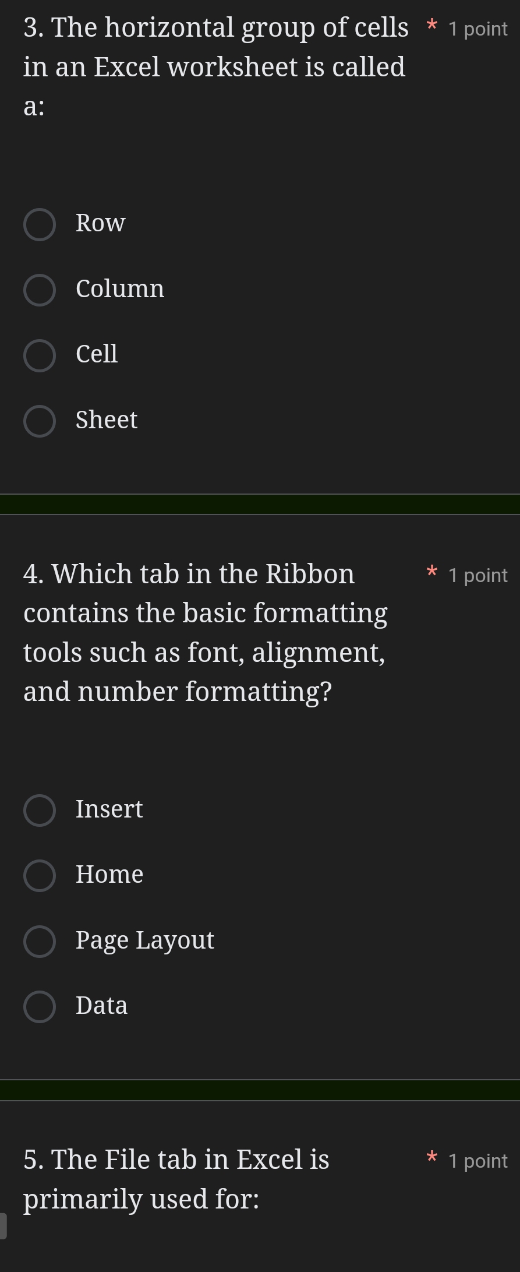Click question 4 title about Ribbon tab
This screenshot has width=520, height=1272.
coord(206,633)
